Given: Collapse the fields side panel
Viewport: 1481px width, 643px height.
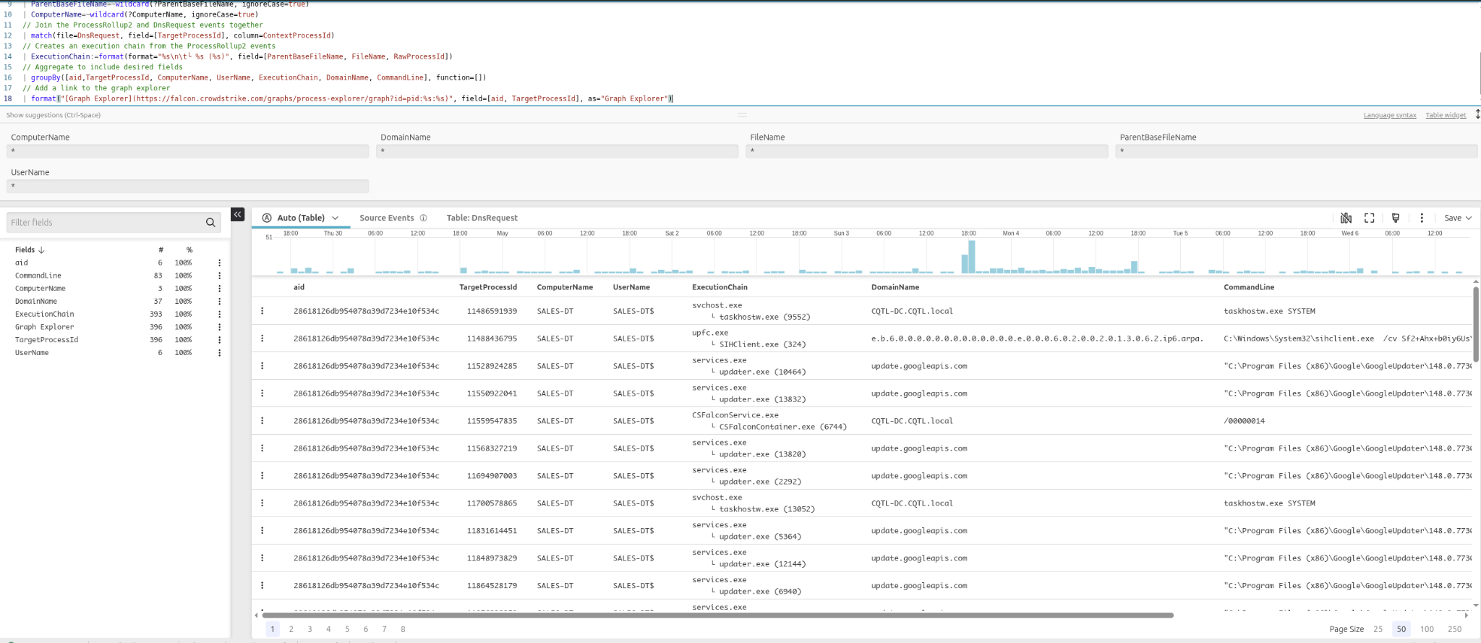Looking at the screenshot, I should point(237,215).
